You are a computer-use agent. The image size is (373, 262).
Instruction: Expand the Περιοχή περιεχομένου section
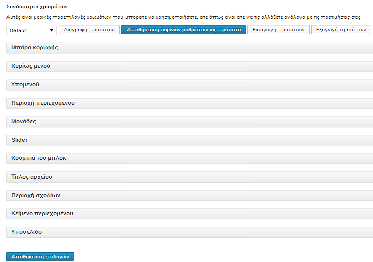190,103
